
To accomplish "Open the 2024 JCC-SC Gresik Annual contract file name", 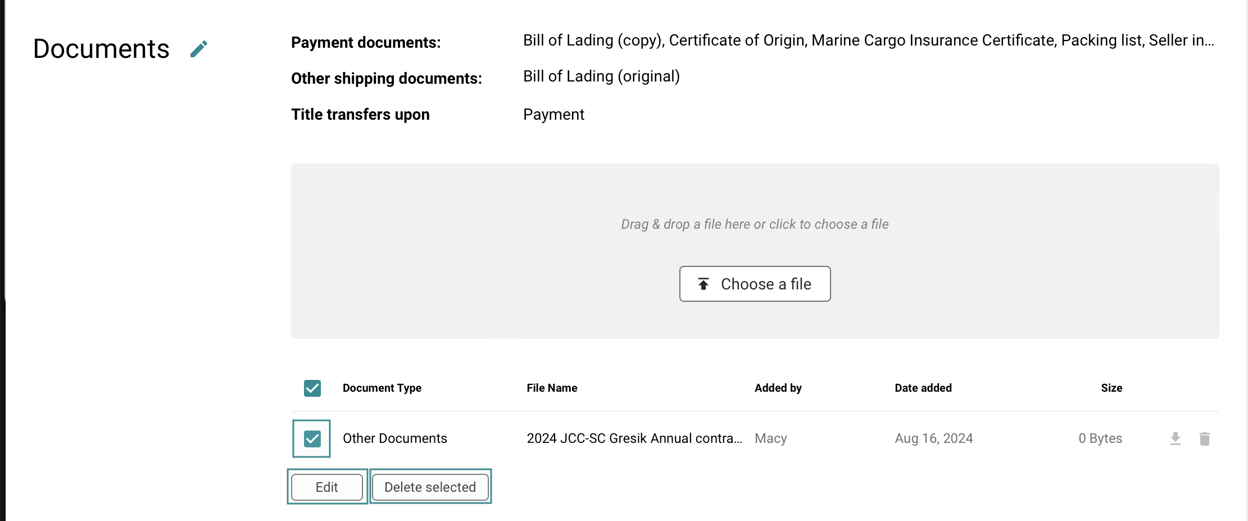I will tap(634, 438).
